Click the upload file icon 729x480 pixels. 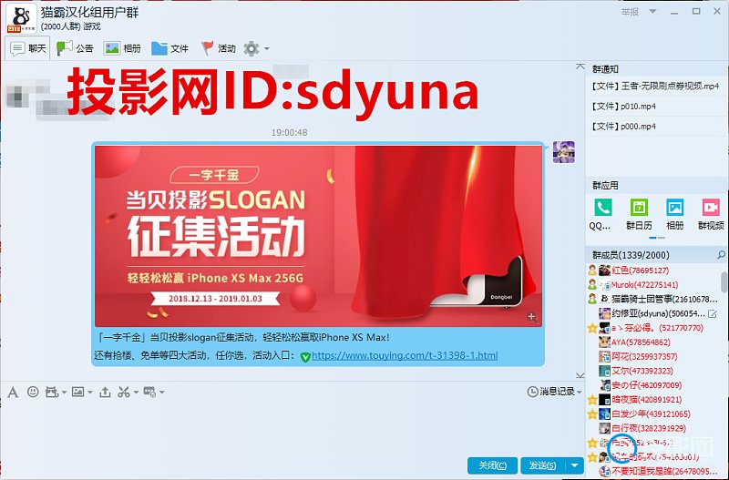click(105, 393)
